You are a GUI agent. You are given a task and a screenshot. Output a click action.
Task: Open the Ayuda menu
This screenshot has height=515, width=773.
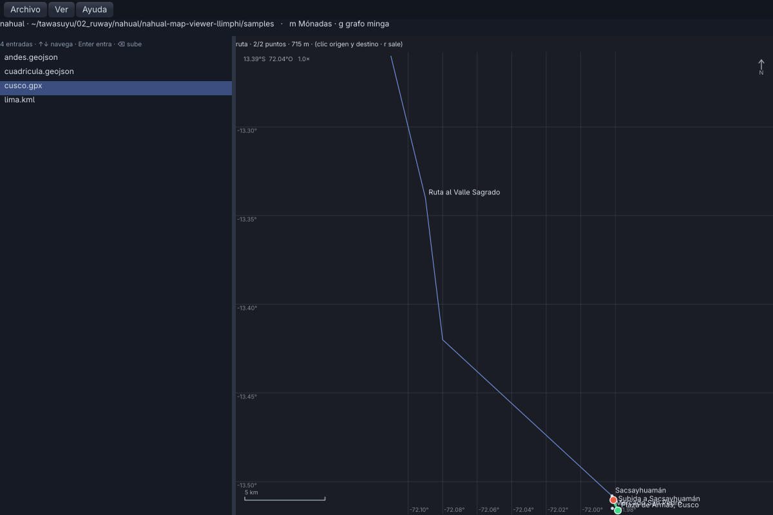point(95,10)
